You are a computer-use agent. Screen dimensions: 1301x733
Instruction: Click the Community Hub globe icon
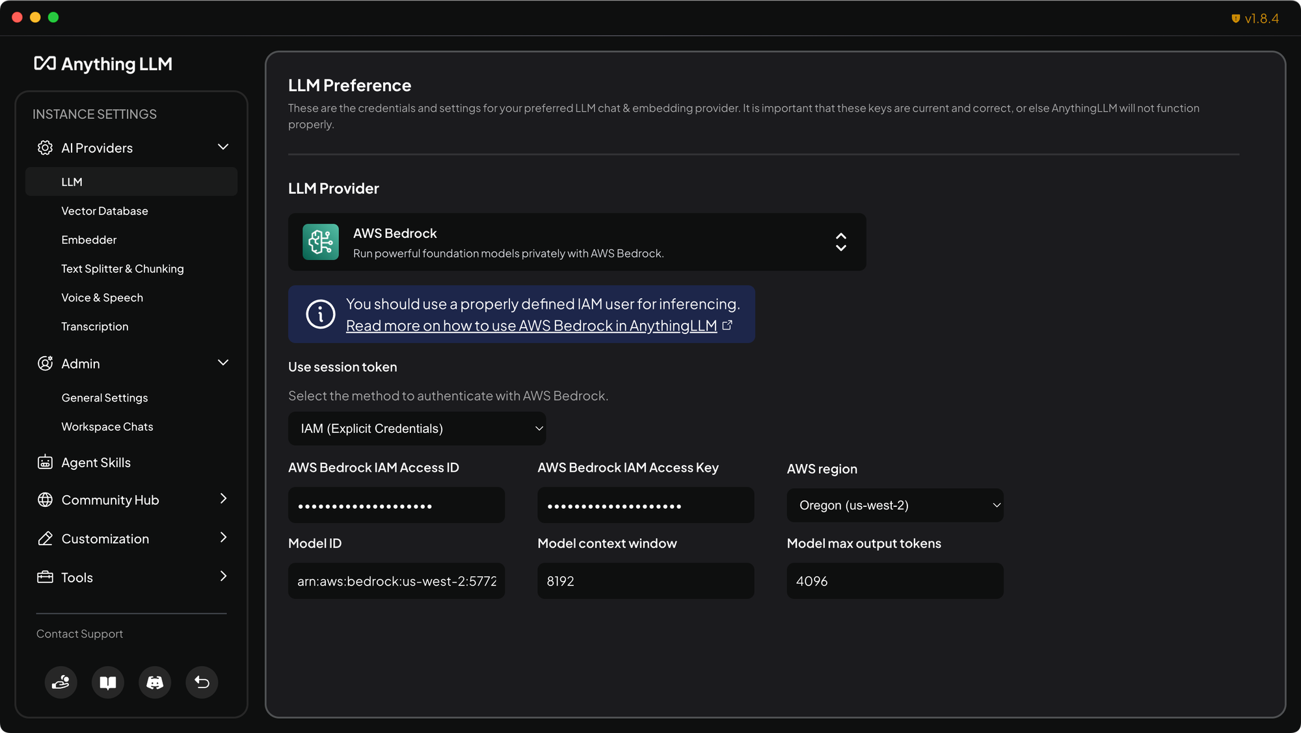point(45,500)
